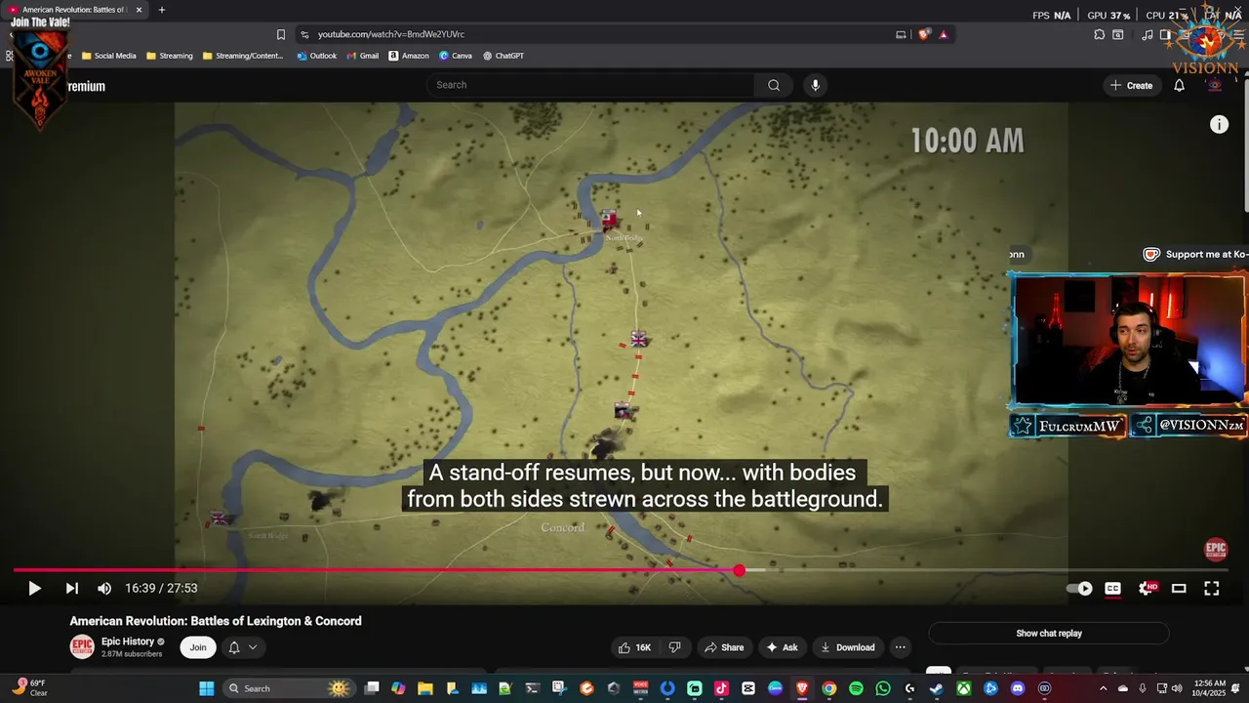
Task: Switch to theater mode
Action: pyautogui.click(x=1179, y=588)
